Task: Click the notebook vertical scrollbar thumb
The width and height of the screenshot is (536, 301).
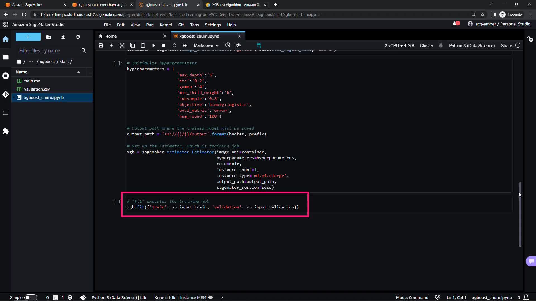Action: (x=520, y=214)
